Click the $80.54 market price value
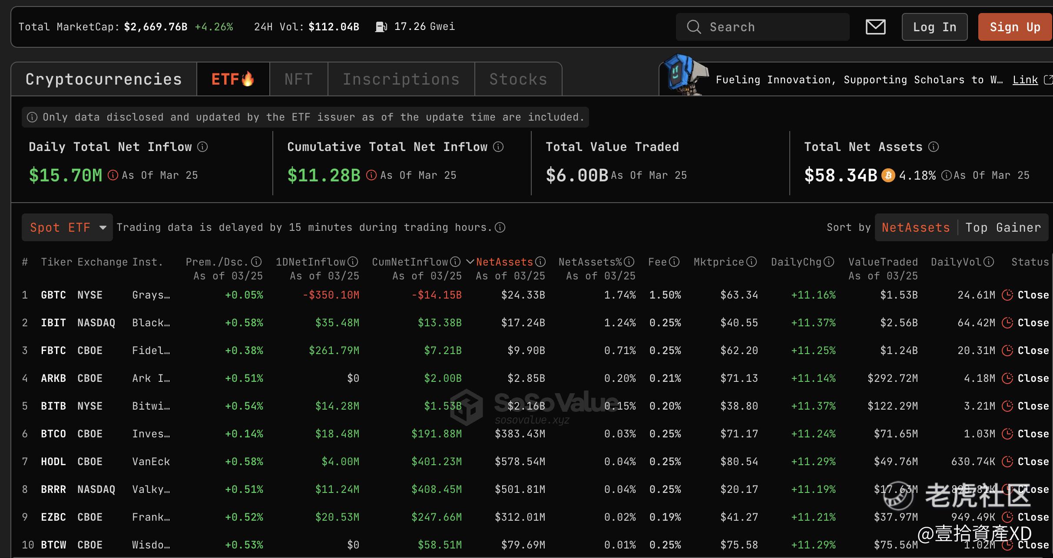Viewport: 1053px width, 558px height. point(739,462)
